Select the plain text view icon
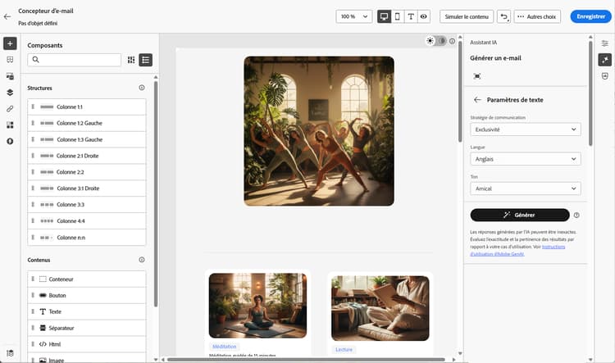 point(411,16)
